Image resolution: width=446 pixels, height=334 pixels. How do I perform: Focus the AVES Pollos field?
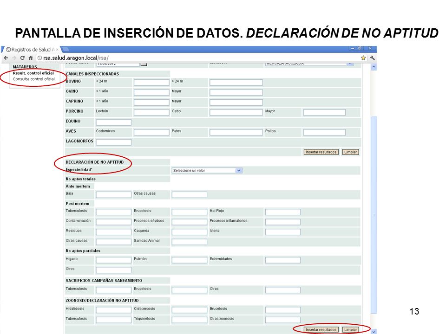(324, 132)
